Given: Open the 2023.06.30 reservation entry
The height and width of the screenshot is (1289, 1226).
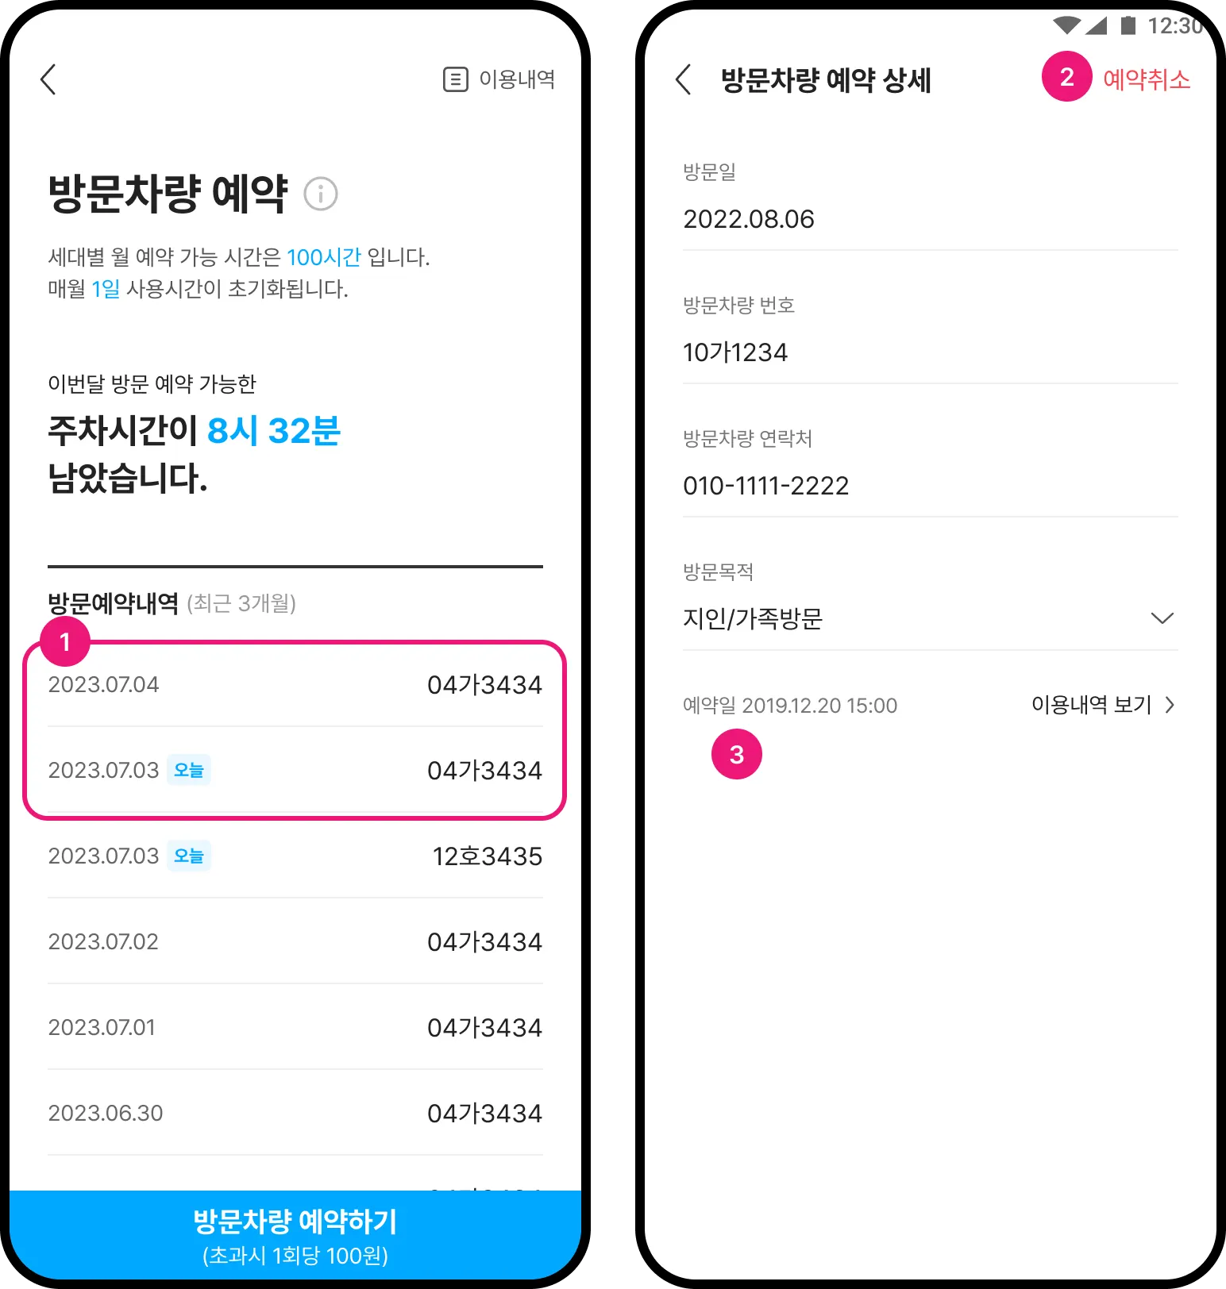Looking at the screenshot, I should (x=295, y=1113).
